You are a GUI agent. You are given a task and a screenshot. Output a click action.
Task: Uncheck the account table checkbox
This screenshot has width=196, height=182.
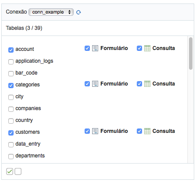[x=11, y=50]
